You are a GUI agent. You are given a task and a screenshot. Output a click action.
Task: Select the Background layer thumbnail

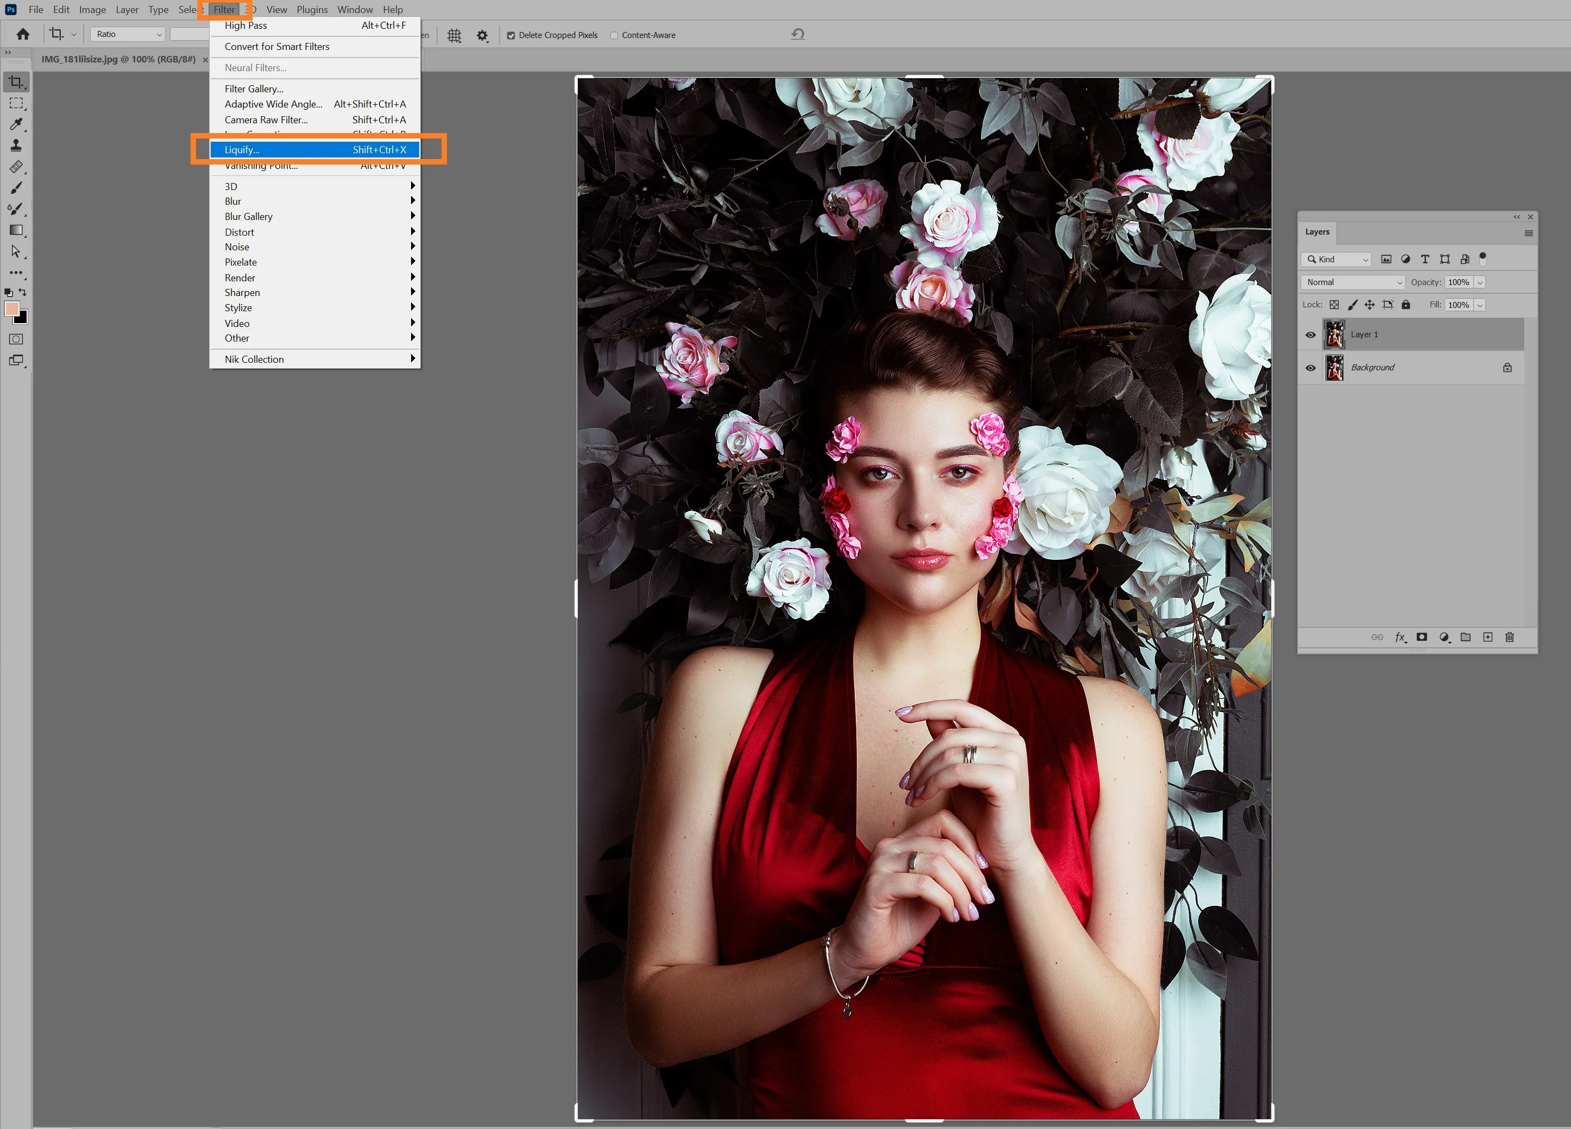click(1334, 368)
